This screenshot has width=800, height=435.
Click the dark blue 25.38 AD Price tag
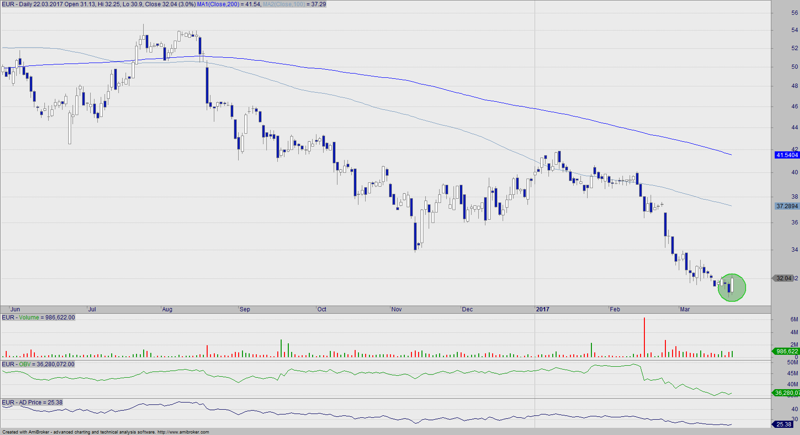(784, 424)
